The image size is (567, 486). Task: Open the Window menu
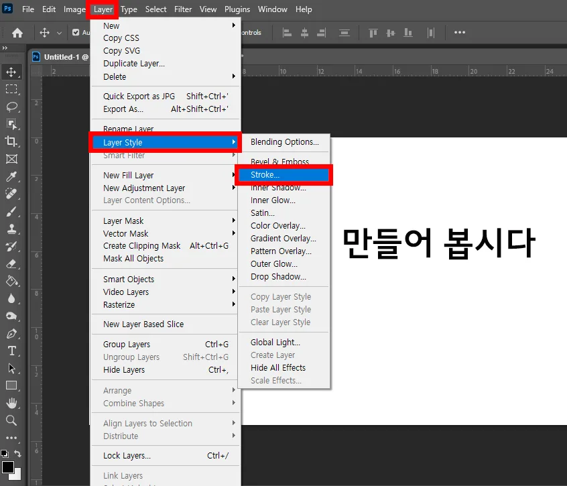pos(272,9)
